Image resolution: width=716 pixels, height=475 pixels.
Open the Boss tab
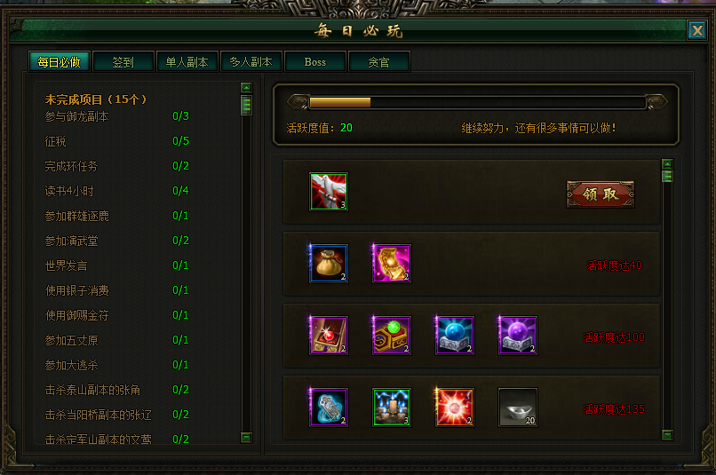click(x=315, y=61)
